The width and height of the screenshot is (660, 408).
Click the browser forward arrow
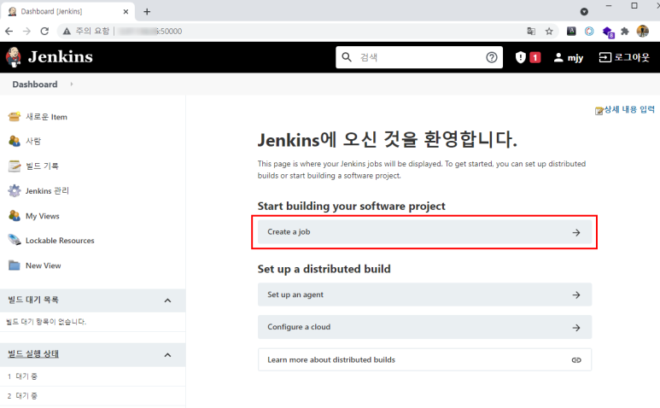(26, 31)
